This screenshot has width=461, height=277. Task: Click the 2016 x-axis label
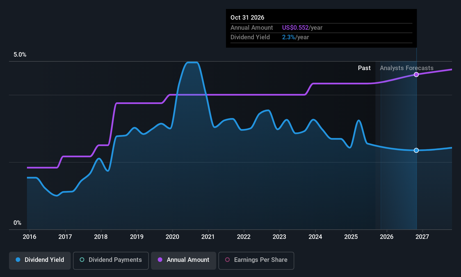[29, 237]
